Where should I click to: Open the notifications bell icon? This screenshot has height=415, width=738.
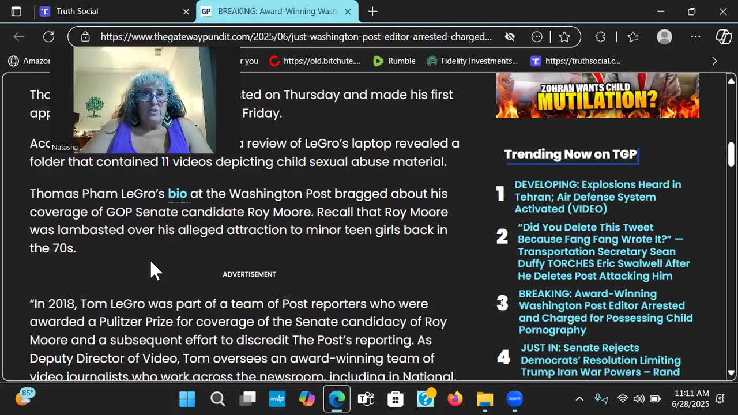click(720, 399)
